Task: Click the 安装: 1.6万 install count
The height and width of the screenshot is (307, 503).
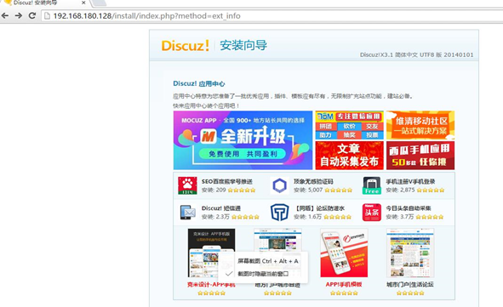Action: click(307, 217)
